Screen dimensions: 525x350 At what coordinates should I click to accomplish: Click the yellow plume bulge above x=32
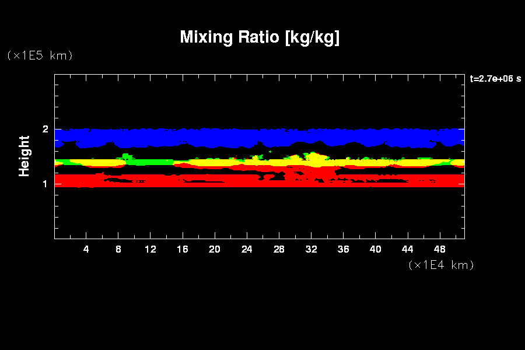pyautogui.click(x=315, y=159)
